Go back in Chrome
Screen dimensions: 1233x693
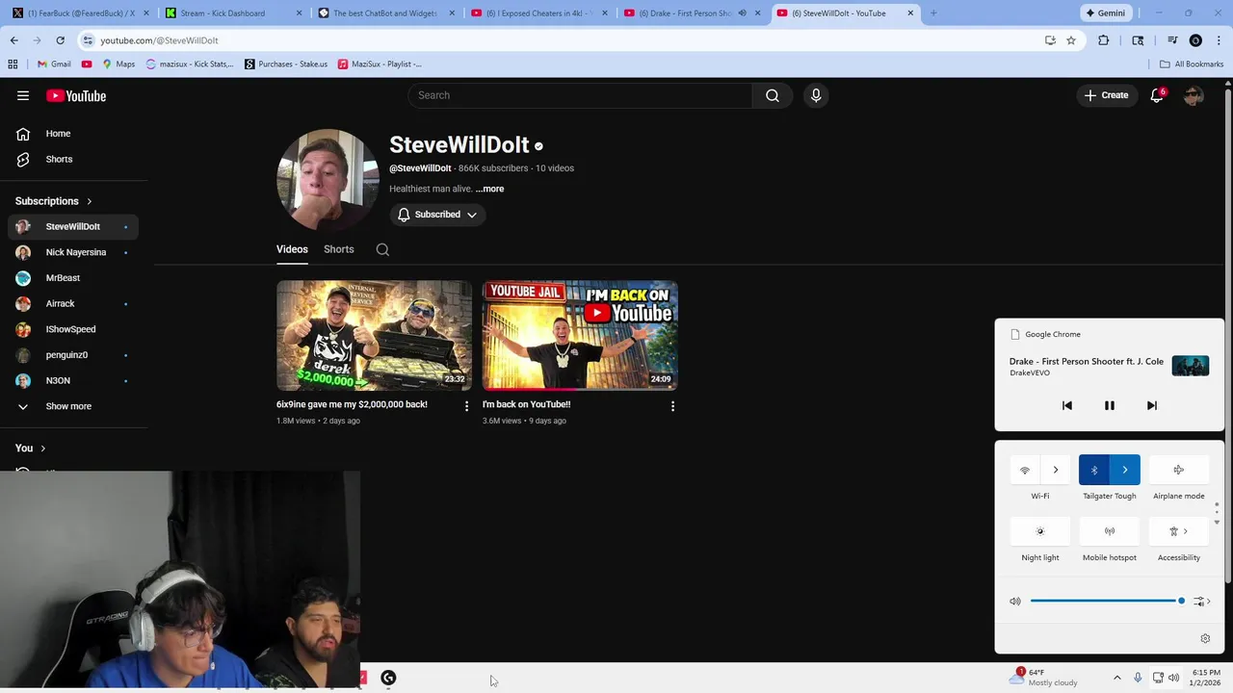tap(13, 40)
